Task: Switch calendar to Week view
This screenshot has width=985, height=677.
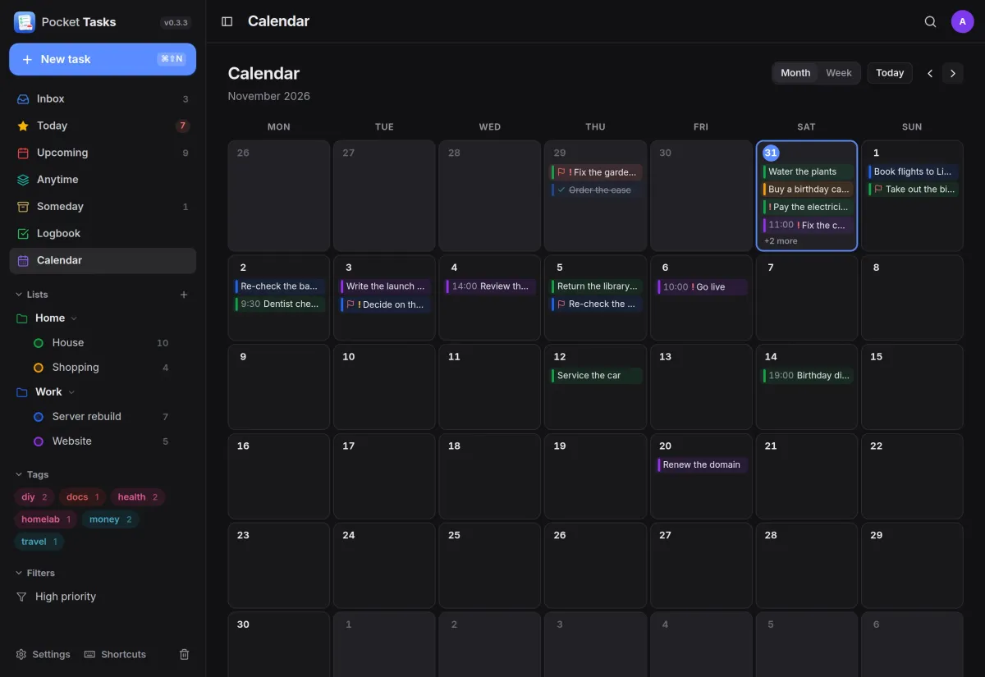Action: [839, 73]
